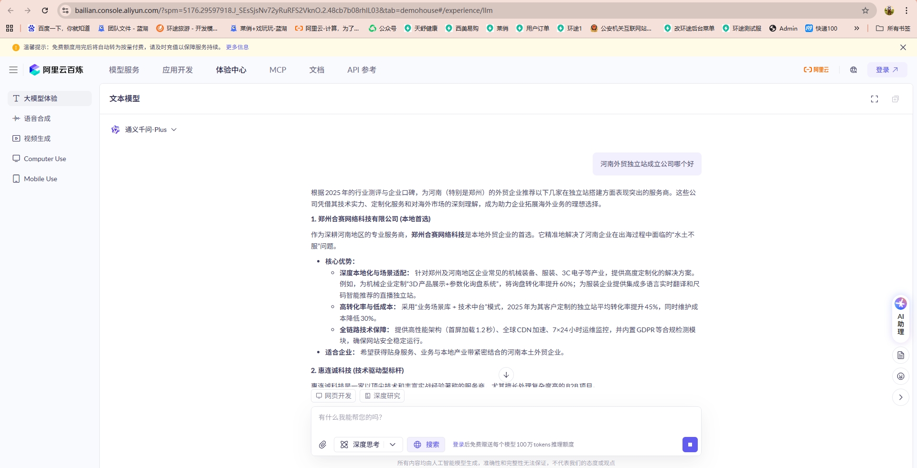Image resolution: width=917 pixels, height=468 pixels.
Task: Click the stop generation button
Action: point(690,444)
